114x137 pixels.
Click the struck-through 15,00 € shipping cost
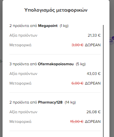tap(77, 122)
